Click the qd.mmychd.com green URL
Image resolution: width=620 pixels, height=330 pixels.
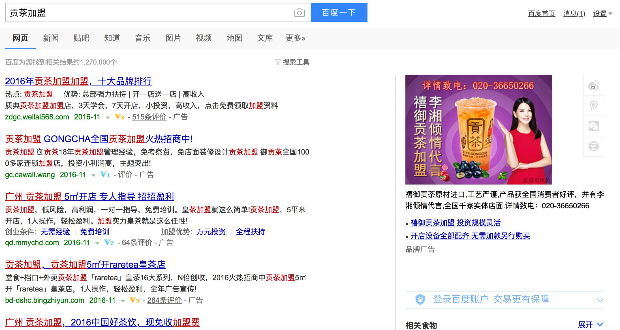pyautogui.click(x=32, y=243)
